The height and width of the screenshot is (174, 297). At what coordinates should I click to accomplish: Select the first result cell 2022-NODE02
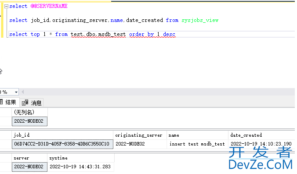click(x=29, y=121)
